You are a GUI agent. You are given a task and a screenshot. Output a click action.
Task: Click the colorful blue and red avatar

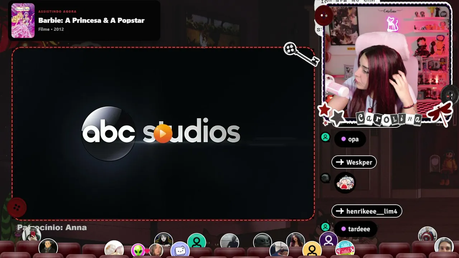tap(345, 249)
